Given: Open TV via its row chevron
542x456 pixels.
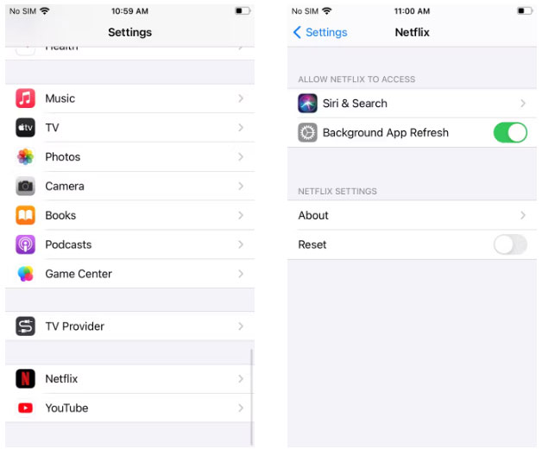Looking at the screenshot, I should (x=241, y=127).
